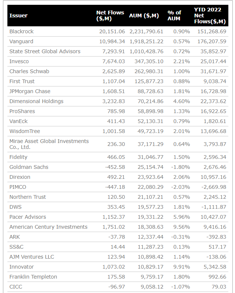Select Goldman Sachs net flows value -452.58
235x293 pixels.
[x=115, y=167]
